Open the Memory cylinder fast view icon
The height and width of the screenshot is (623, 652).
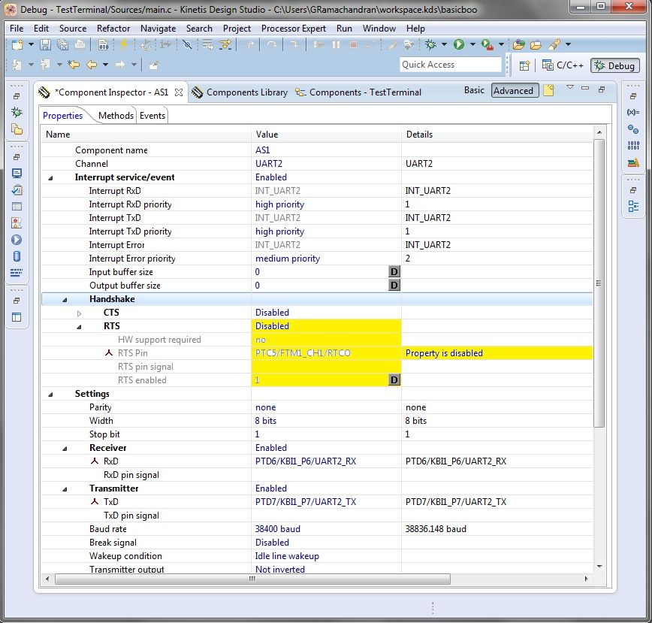click(17, 256)
